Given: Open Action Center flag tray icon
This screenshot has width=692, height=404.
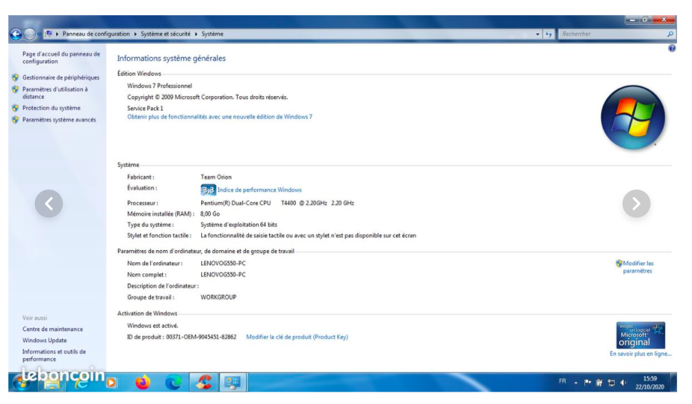Looking at the screenshot, I should click(588, 383).
